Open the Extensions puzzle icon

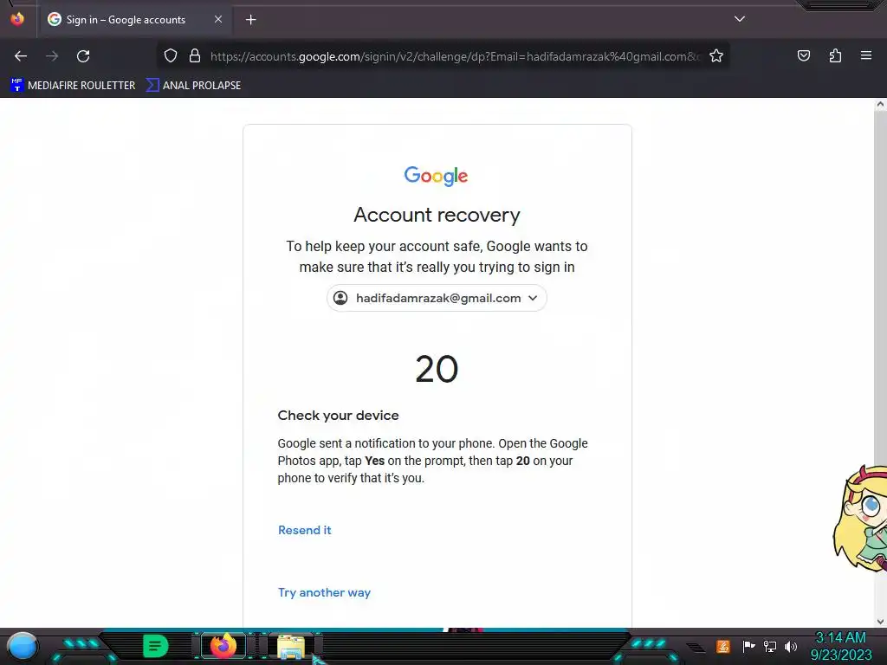pyautogui.click(x=835, y=55)
